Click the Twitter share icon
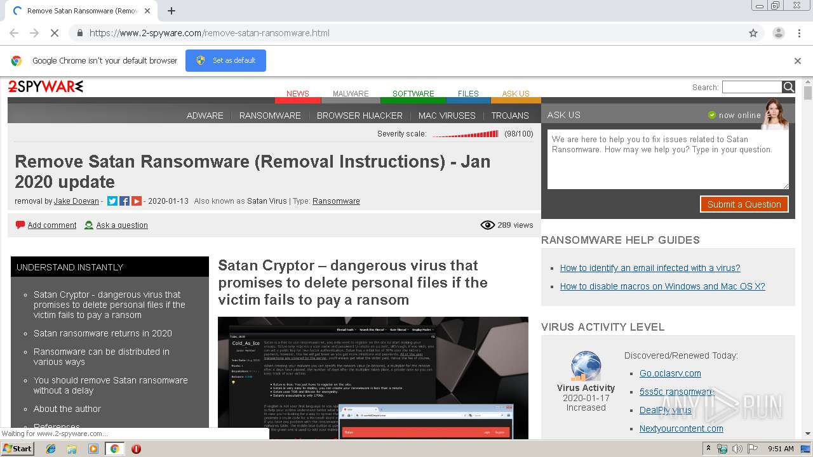The image size is (813, 457). [x=112, y=201]
